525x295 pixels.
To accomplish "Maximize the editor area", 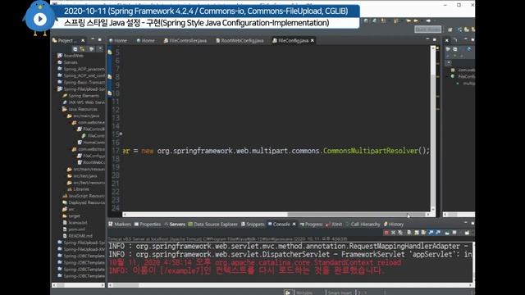I will [435, 40].
